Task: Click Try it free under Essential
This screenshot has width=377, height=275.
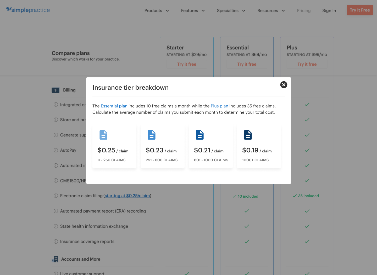Action: (247, 64)
